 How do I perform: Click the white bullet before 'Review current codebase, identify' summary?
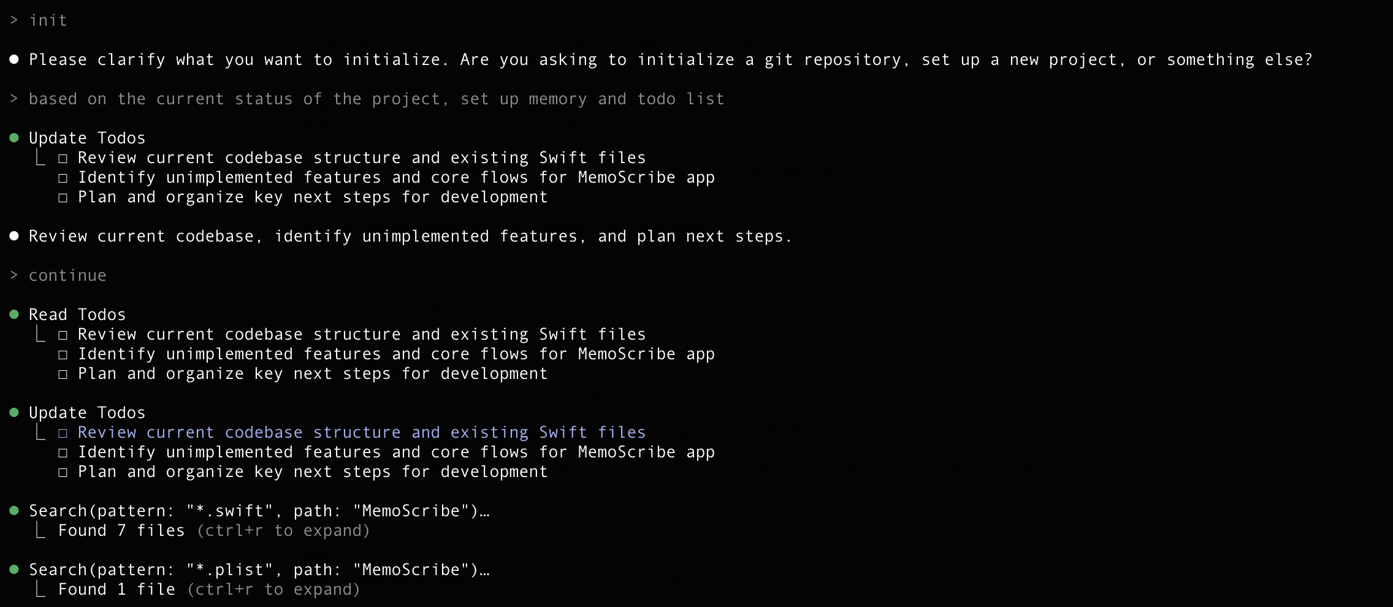14,236
